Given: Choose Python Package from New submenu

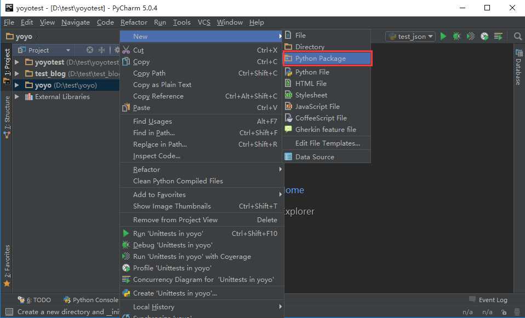Looking at the screenshot, I should 327,59.
